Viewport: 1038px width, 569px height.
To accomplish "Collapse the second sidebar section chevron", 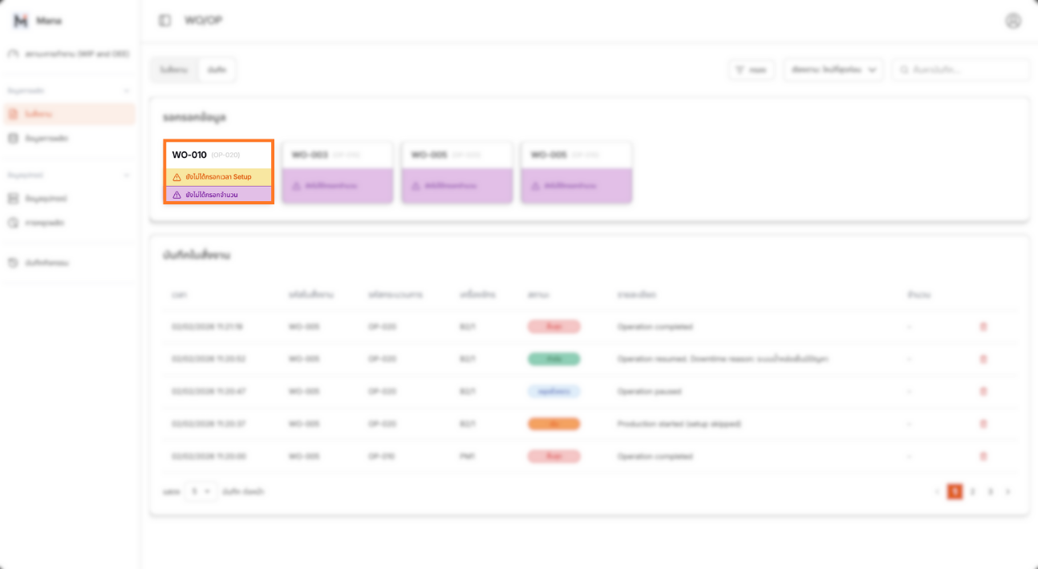I will [126, 175].
